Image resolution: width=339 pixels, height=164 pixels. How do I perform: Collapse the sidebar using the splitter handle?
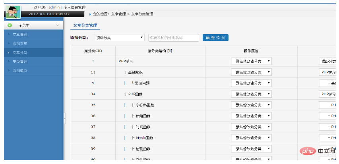(65, 118)
